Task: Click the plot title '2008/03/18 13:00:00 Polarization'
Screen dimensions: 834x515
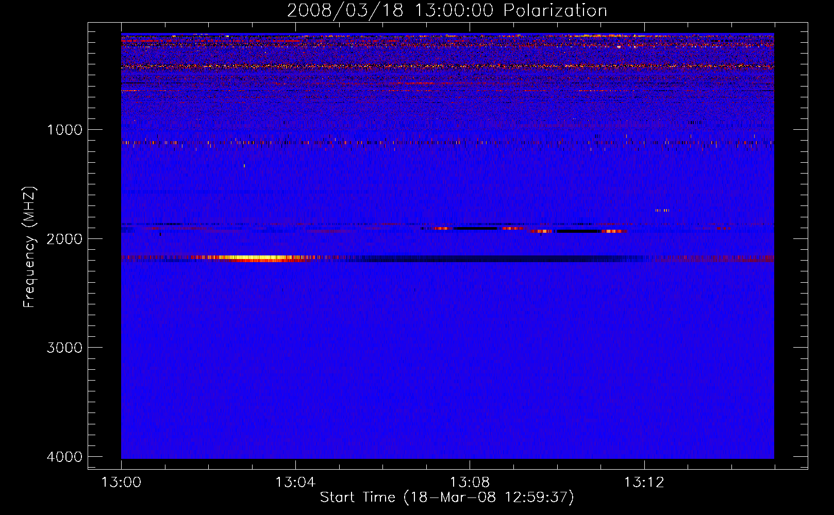Action: coord(447,11)
